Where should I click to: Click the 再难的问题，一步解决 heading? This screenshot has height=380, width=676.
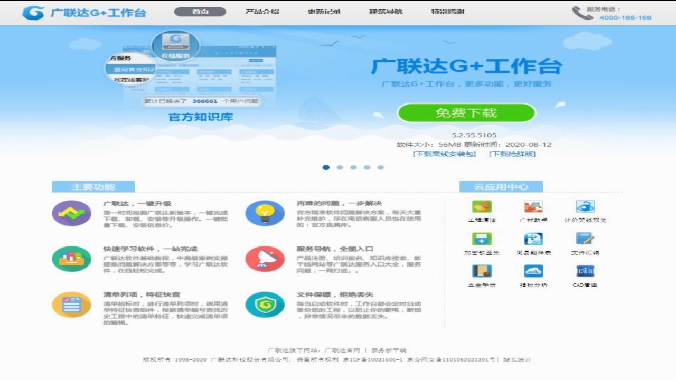pyautogui.click(x=339, y=204)
